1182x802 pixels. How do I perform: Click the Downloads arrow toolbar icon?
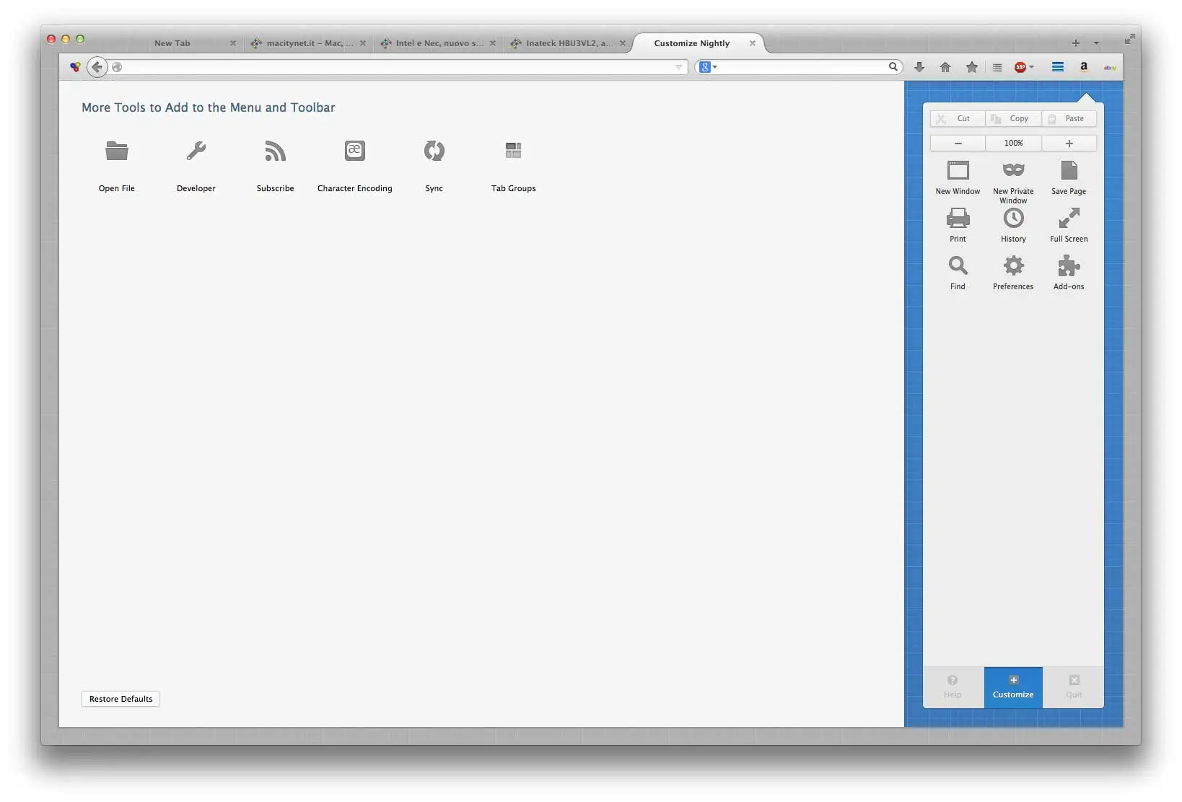pos(919,67)
